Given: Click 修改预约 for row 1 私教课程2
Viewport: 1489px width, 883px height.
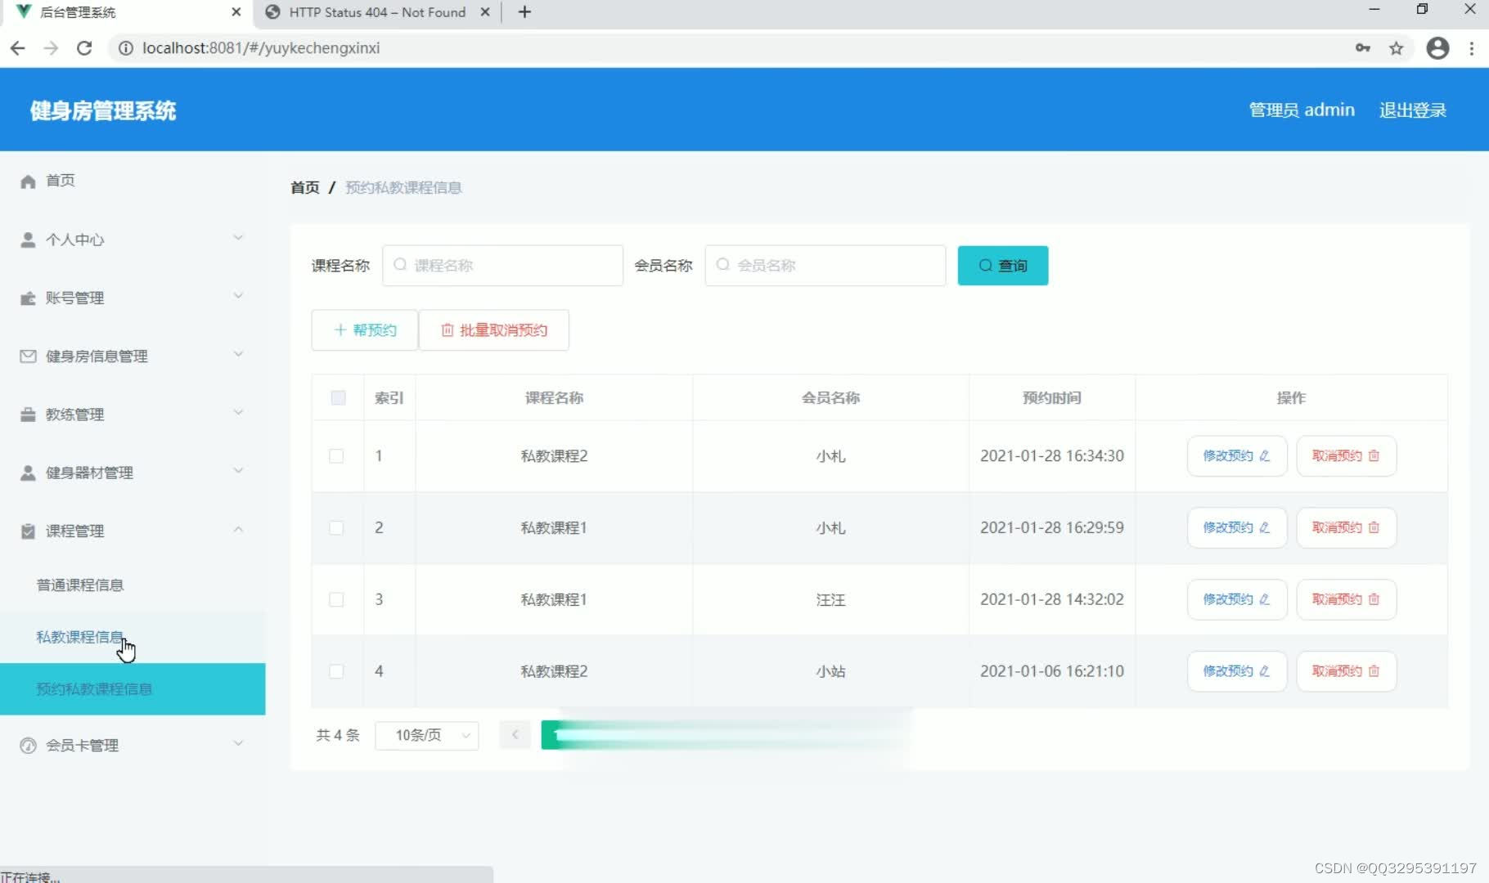Looking at the screenshot, I should (1237, 456).
